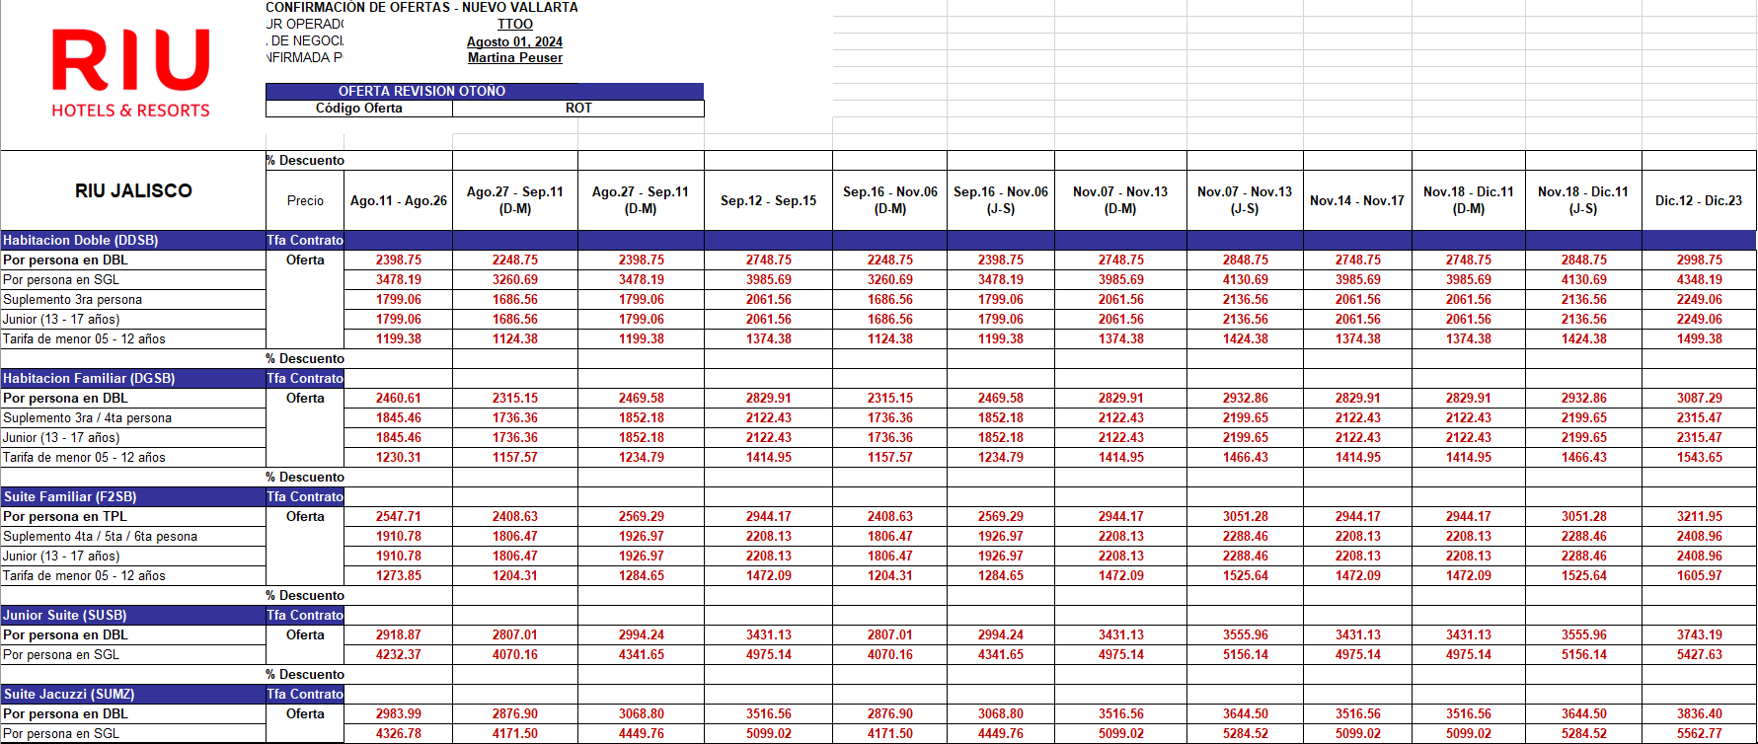Select the value 2460.61 under Ago.11 - Ago.26
Screen dimensions: 1758x744
point(399,398)
